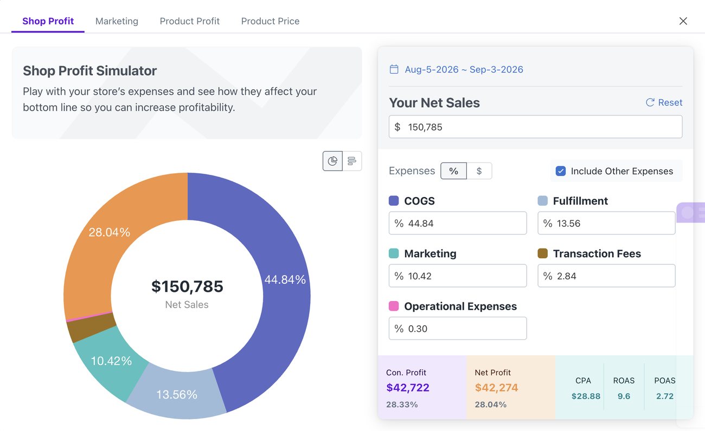The width and height of the screenshot is (705, 431).
Task: Edit the COGS percentage field
Action: 458,223
